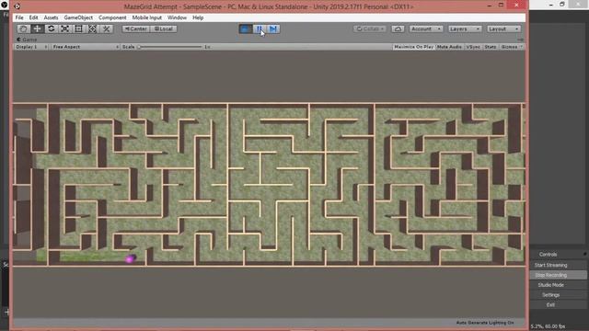Open the Edit menu
Viewport: 589px width, 331px height.
pyautogui.click(x=33, y=17)
